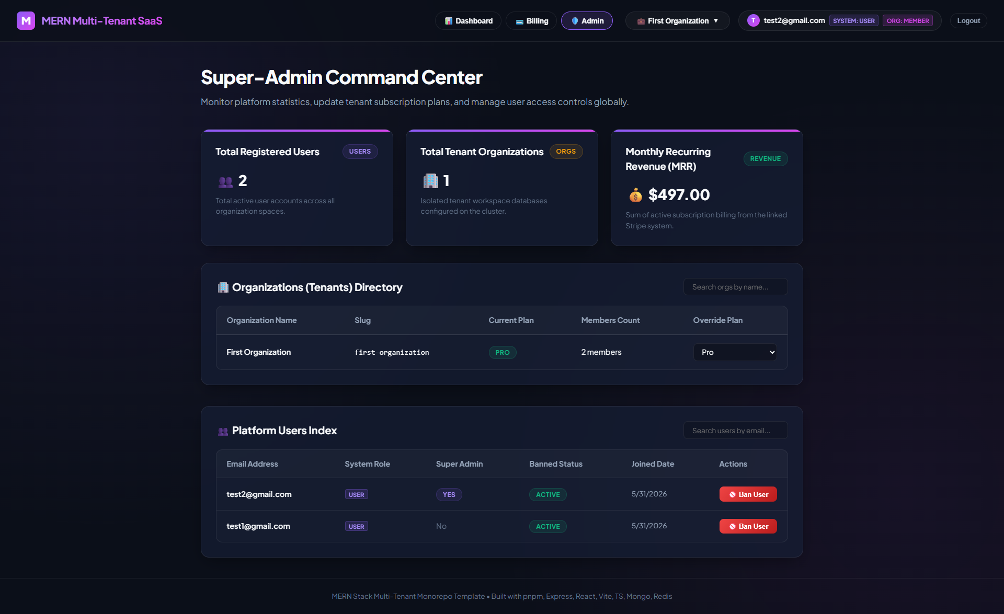Image resolution: width=1004 pixels, height=614 pixels.
Task: Focus the Search orgs by name field
Action: [735, 287]
